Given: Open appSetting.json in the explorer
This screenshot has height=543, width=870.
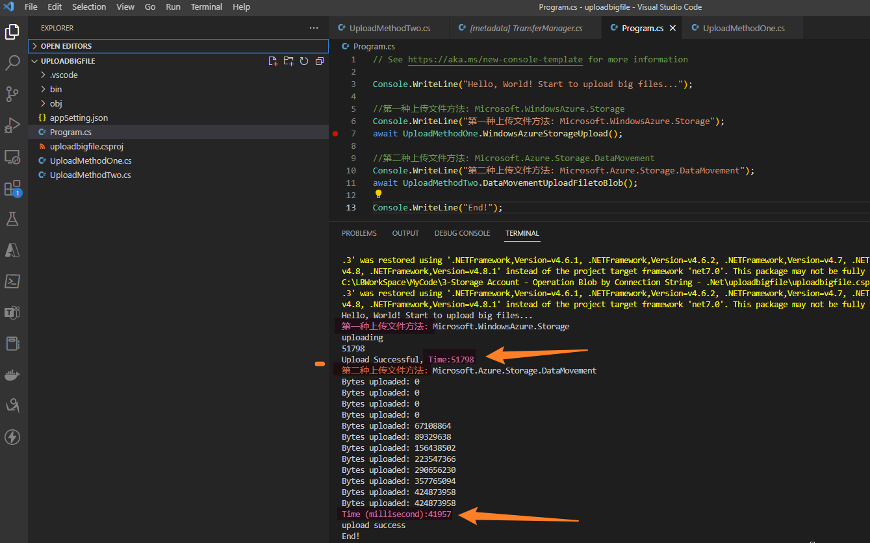Looking at the screenshot, I should 79,118.
